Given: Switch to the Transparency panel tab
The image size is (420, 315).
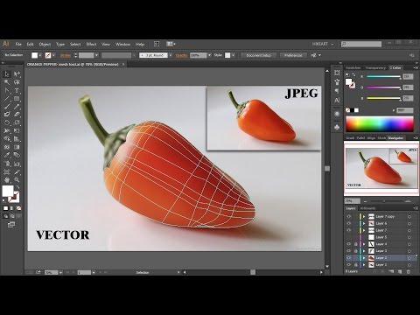Looking at the screenshot, I should (x=375, y=67).
